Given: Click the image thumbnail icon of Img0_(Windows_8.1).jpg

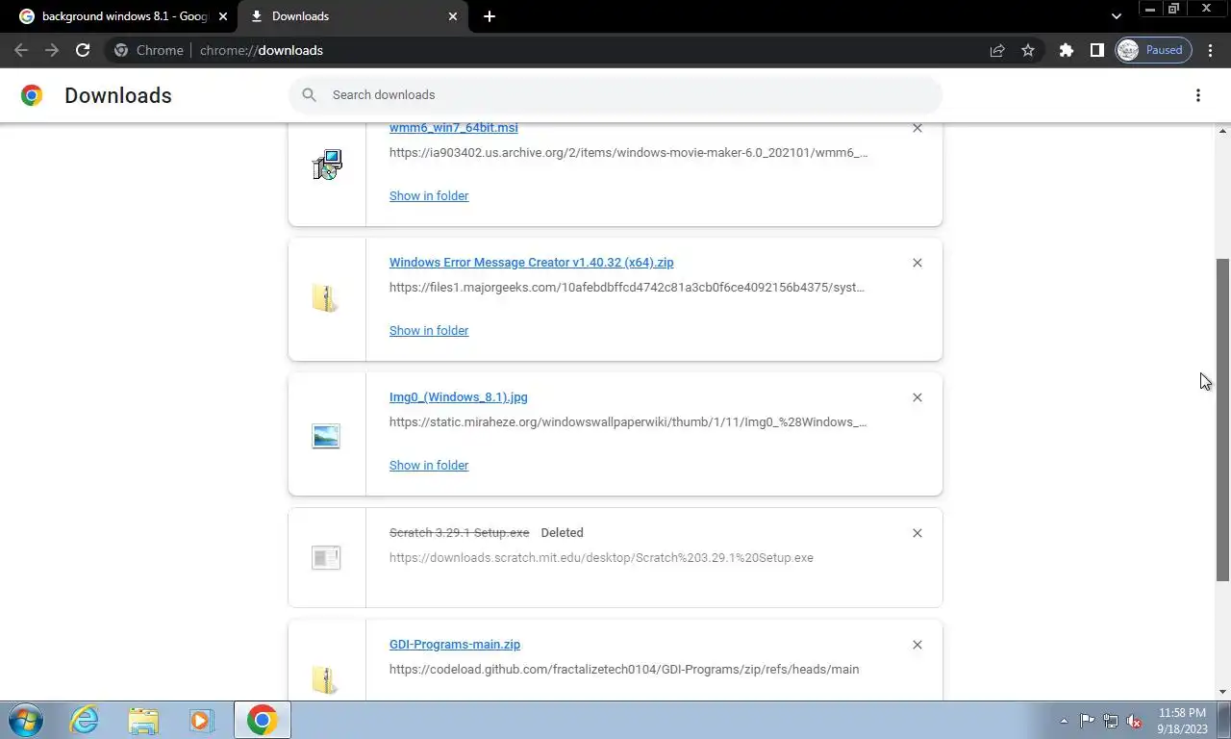Looking at the screenshot, I should [x=326, y=437].
